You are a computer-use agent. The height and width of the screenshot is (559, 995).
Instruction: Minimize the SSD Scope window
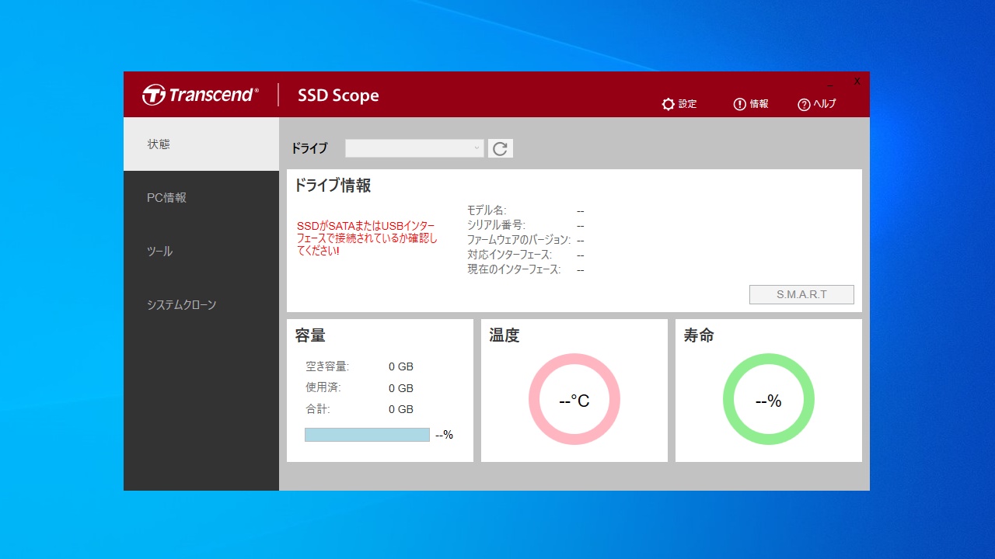pyautogui.click(x=830, y=82)
